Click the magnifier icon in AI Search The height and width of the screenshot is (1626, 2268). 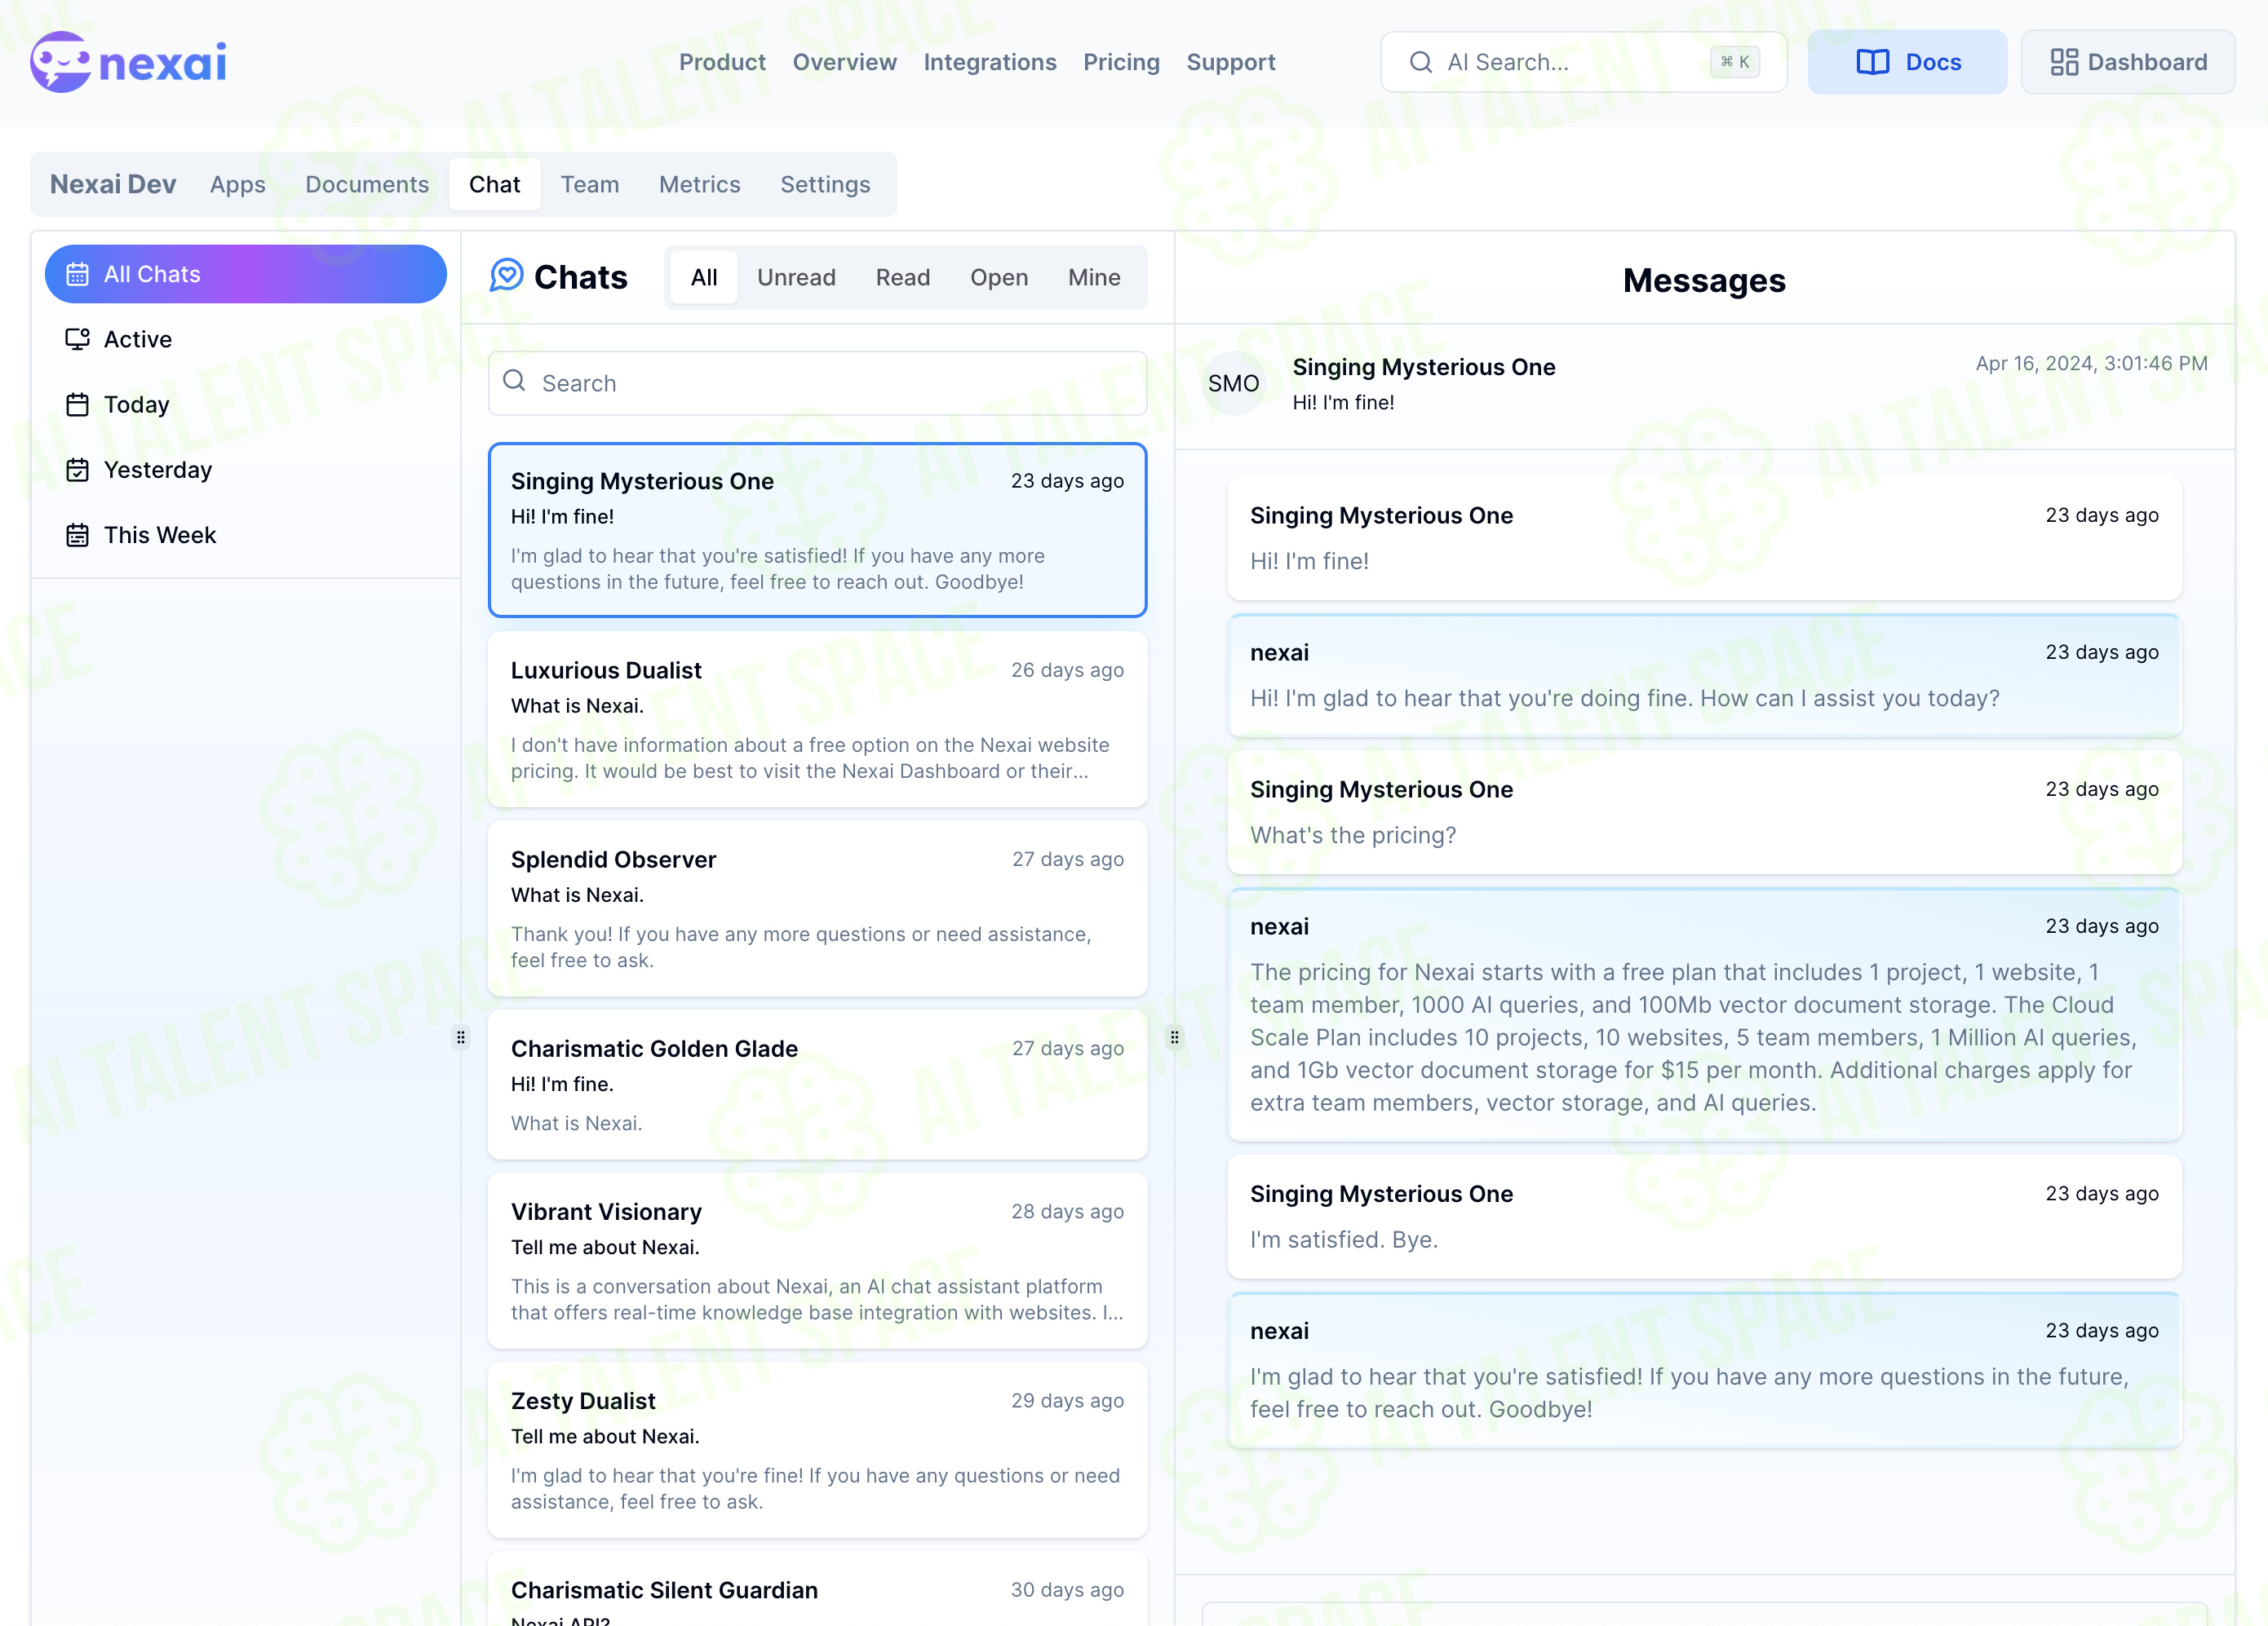coord(1420,62)
